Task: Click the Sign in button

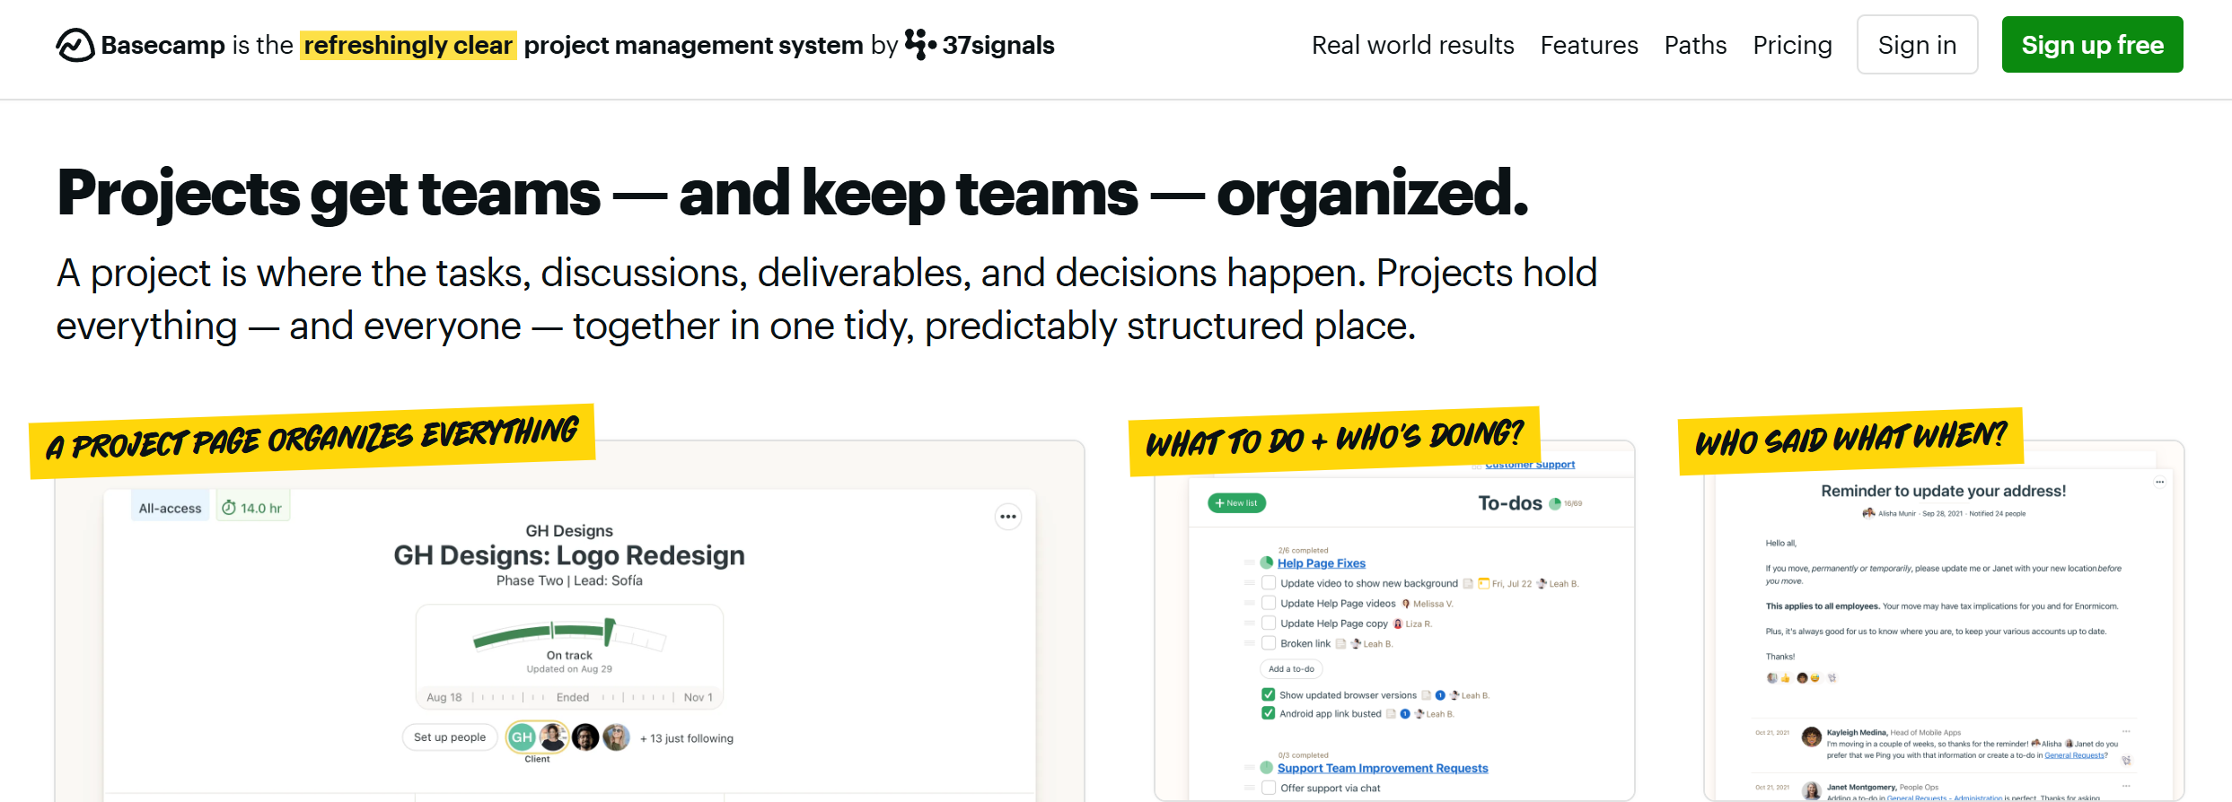Action: pyautogui.click(x=1917, y=45)
